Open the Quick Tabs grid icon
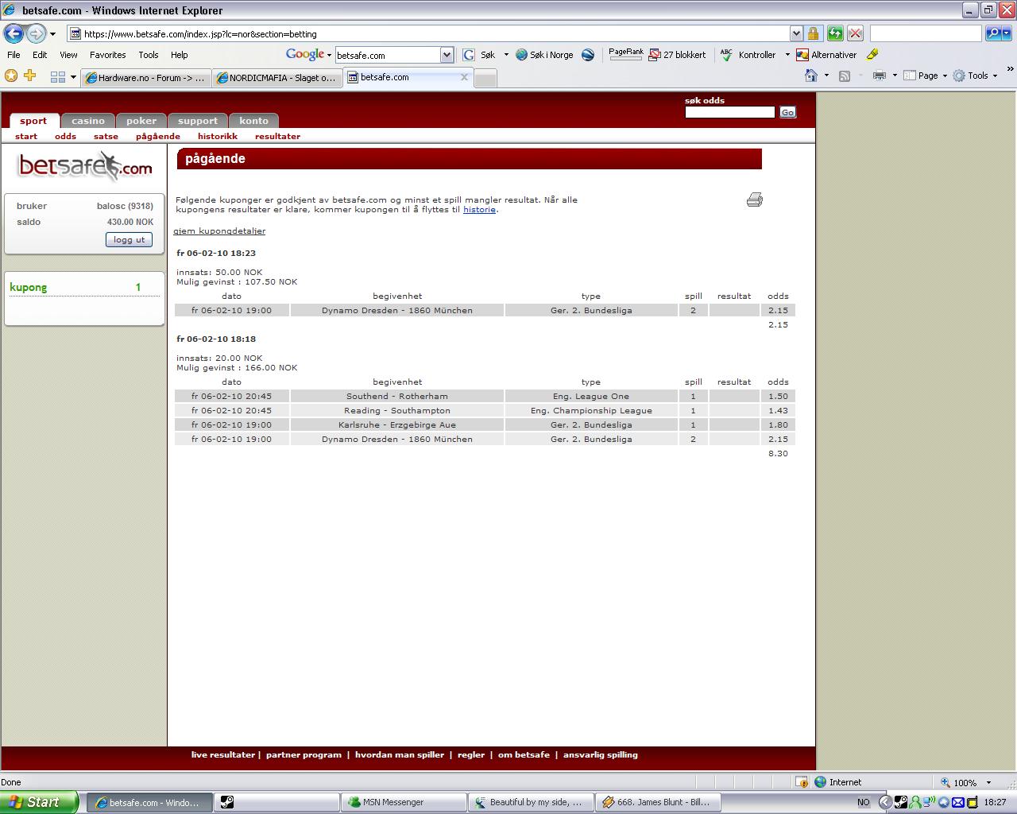Screen dimensions: 1017x814 click(57, 76)
